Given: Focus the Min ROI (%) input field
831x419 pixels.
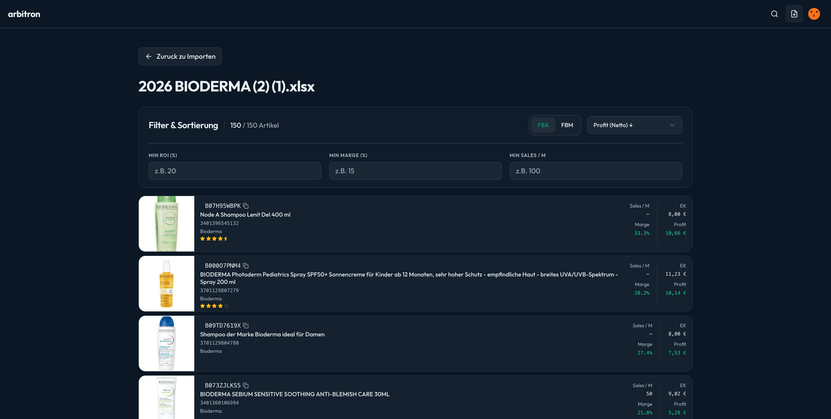Looking at the screenshot, I should click(x=234, y=171).
